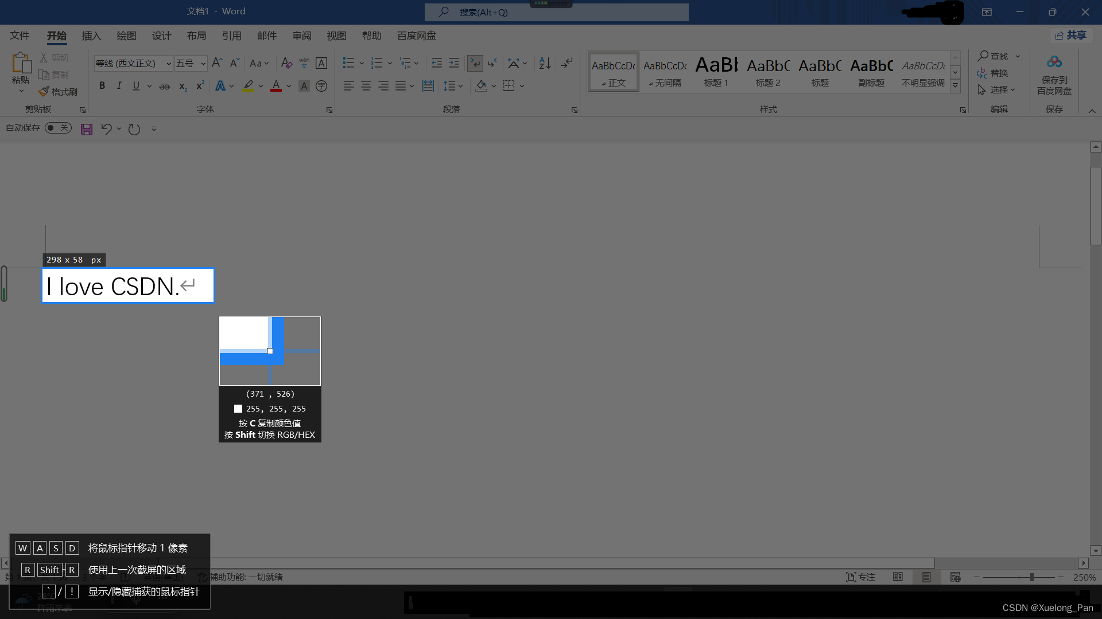This screenshot has height=619, width=1102.
Task: Click the phonetic guide wén icon
Action: pyautogui.click(x=304, y=63)
